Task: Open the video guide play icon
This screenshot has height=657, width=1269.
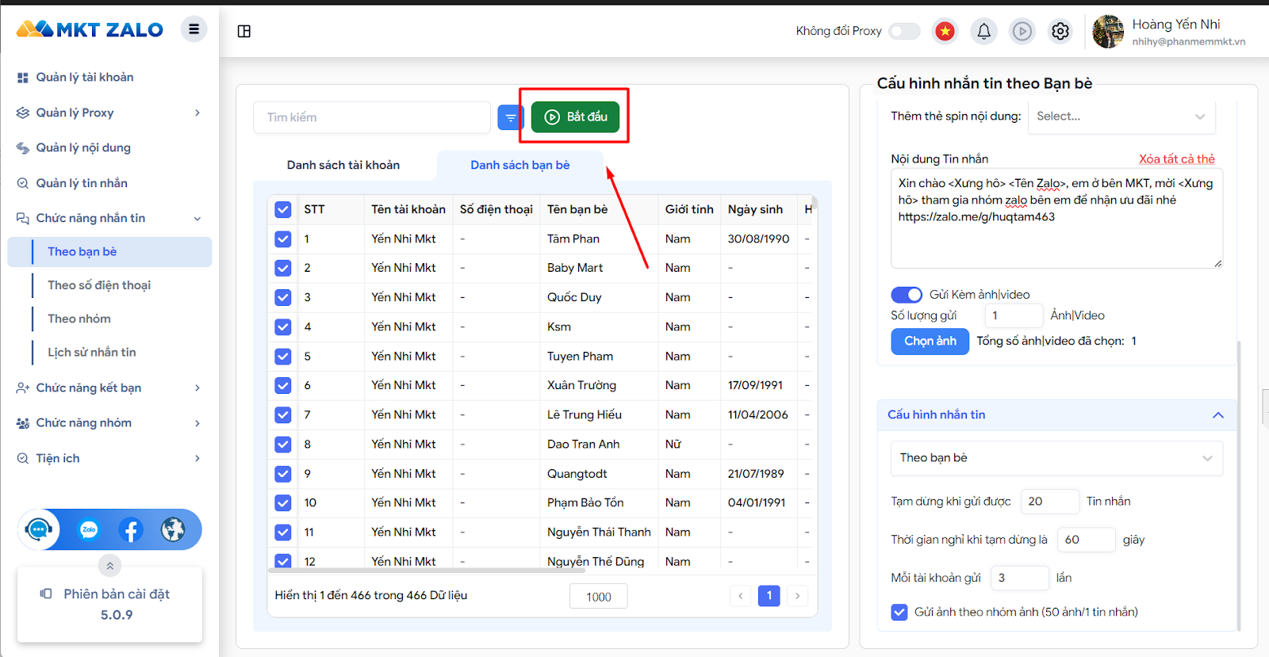Action: tap(1022, 31)
